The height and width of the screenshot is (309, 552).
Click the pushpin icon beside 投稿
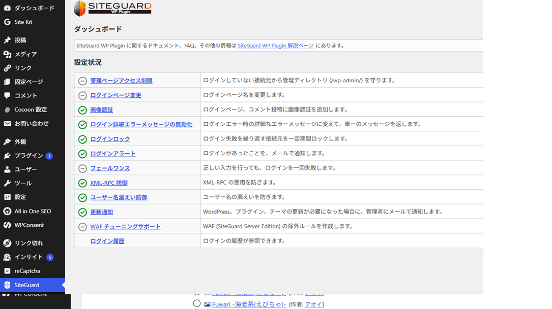[7, 40]
